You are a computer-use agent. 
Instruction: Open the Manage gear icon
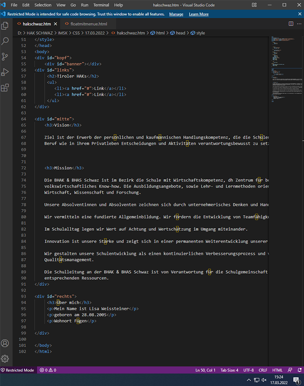click(5, 359)
